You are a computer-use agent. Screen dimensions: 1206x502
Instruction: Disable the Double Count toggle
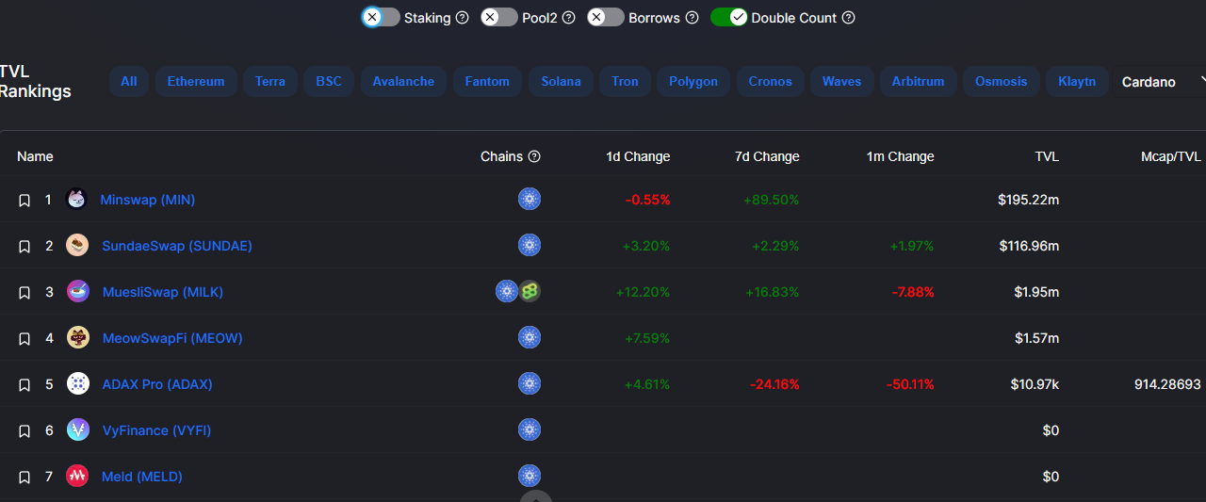728,17
